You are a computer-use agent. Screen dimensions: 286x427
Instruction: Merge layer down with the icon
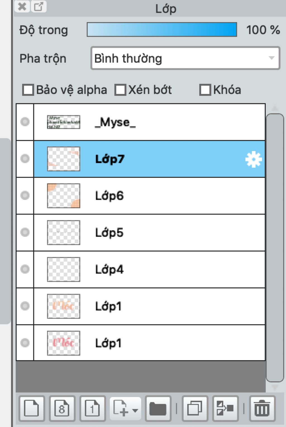point(225,408)
